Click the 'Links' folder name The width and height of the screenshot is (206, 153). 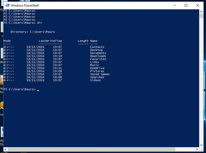(x=95, y=62)
